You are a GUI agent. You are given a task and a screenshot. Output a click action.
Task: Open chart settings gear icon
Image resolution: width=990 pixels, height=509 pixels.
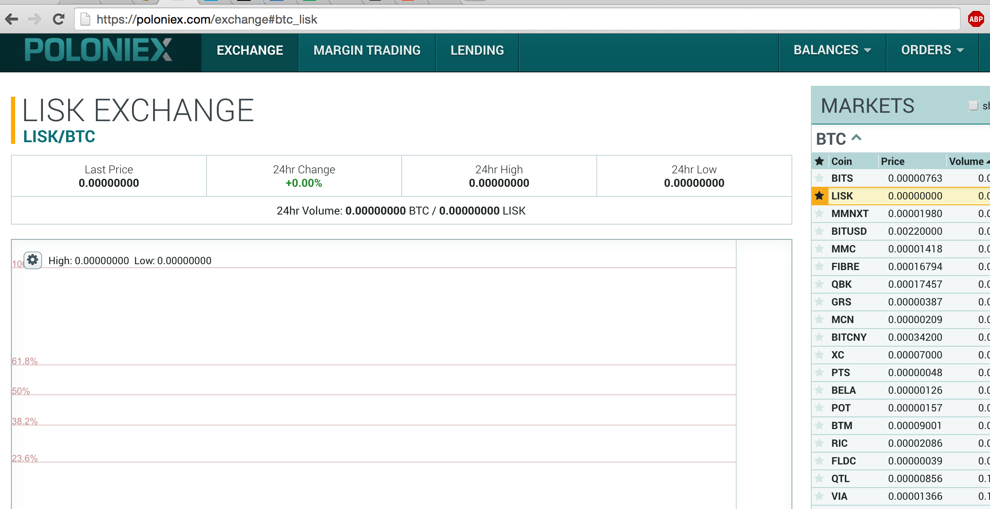[x=33, y=260]
